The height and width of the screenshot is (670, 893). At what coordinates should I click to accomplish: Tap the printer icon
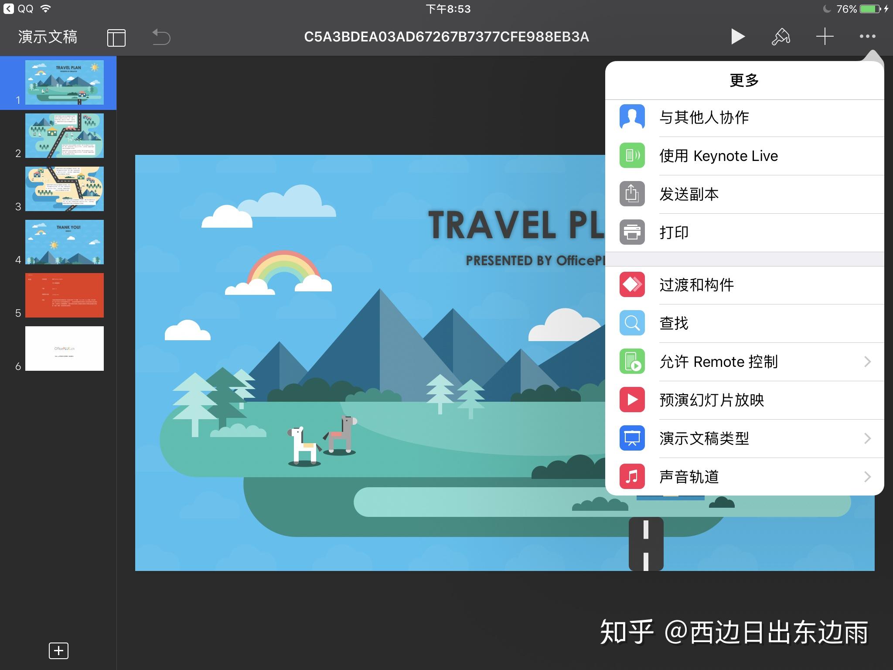[632, 232]
